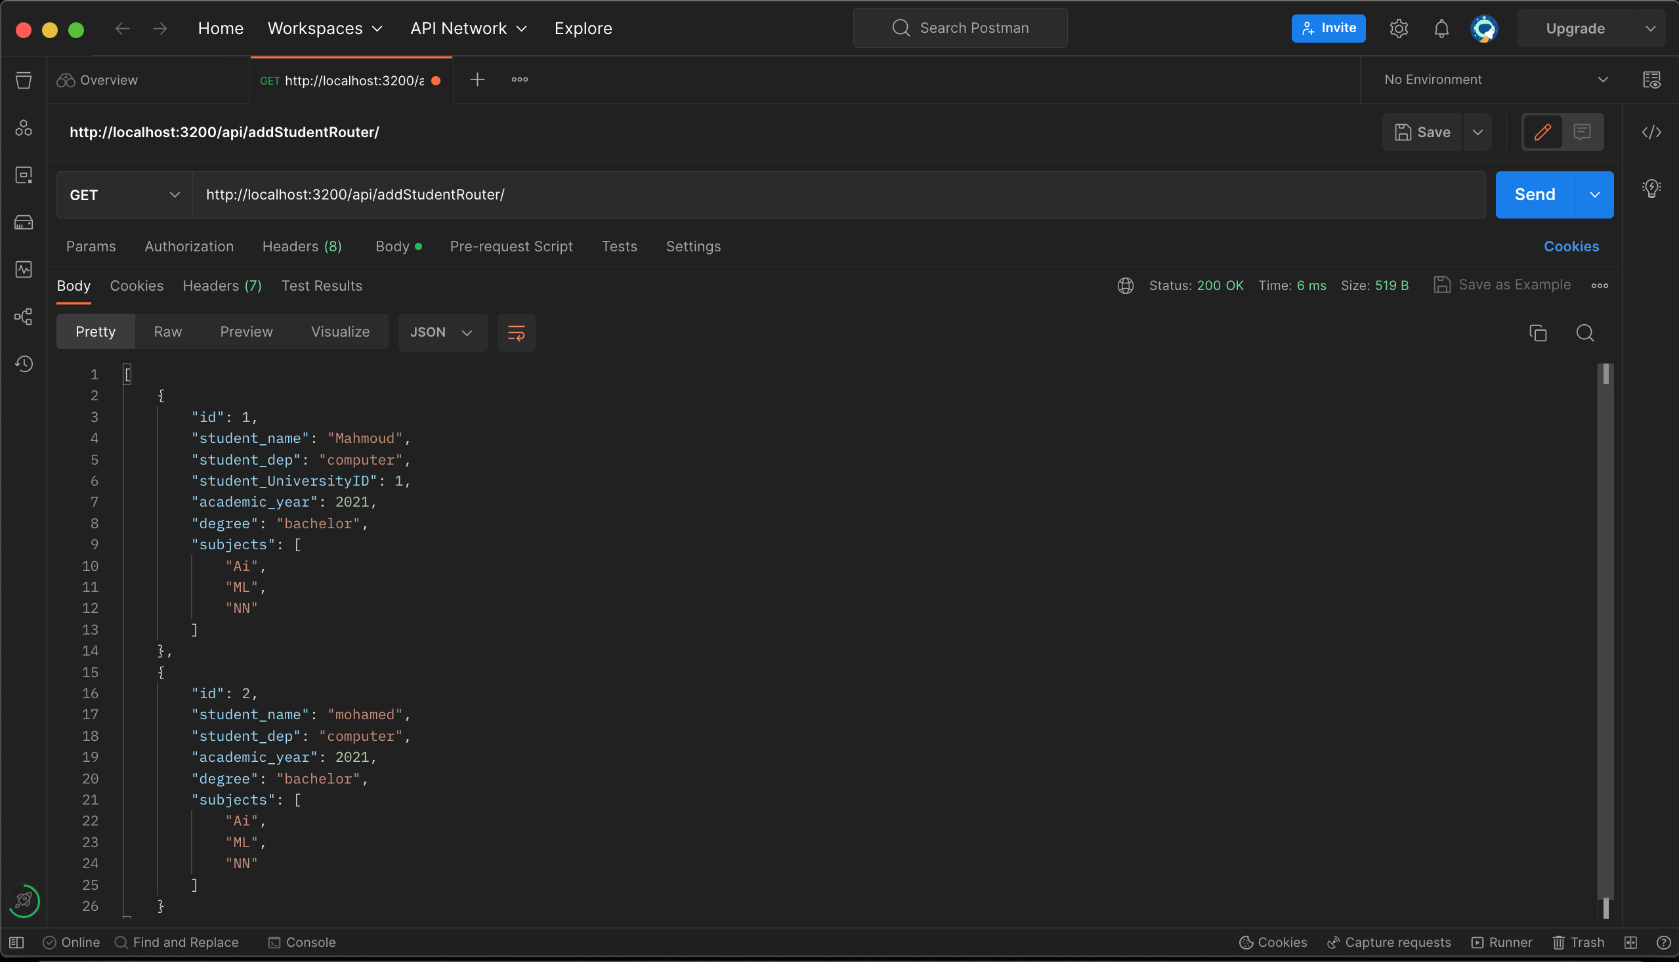Open the Upgrade dropdown arrow
Image resolution: width=1679 pixels, height=962 pixels.
tap(1650, 28)
